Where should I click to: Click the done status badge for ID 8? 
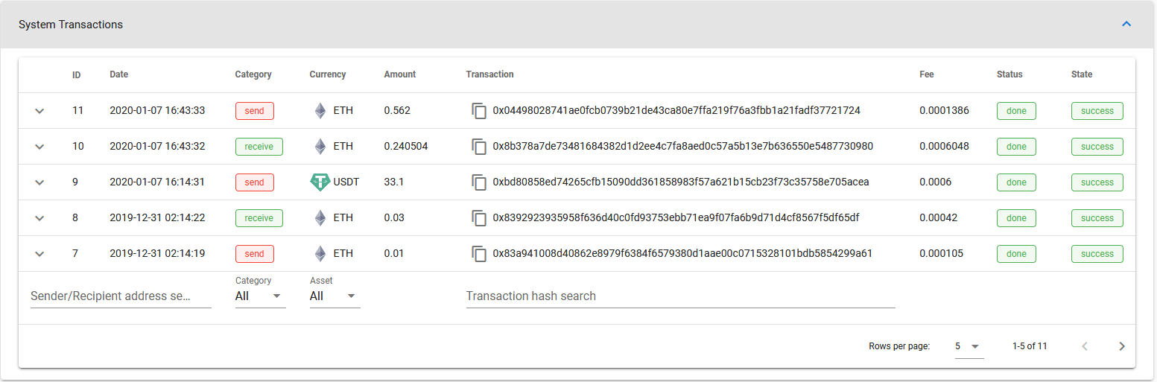pos(1016,218)
